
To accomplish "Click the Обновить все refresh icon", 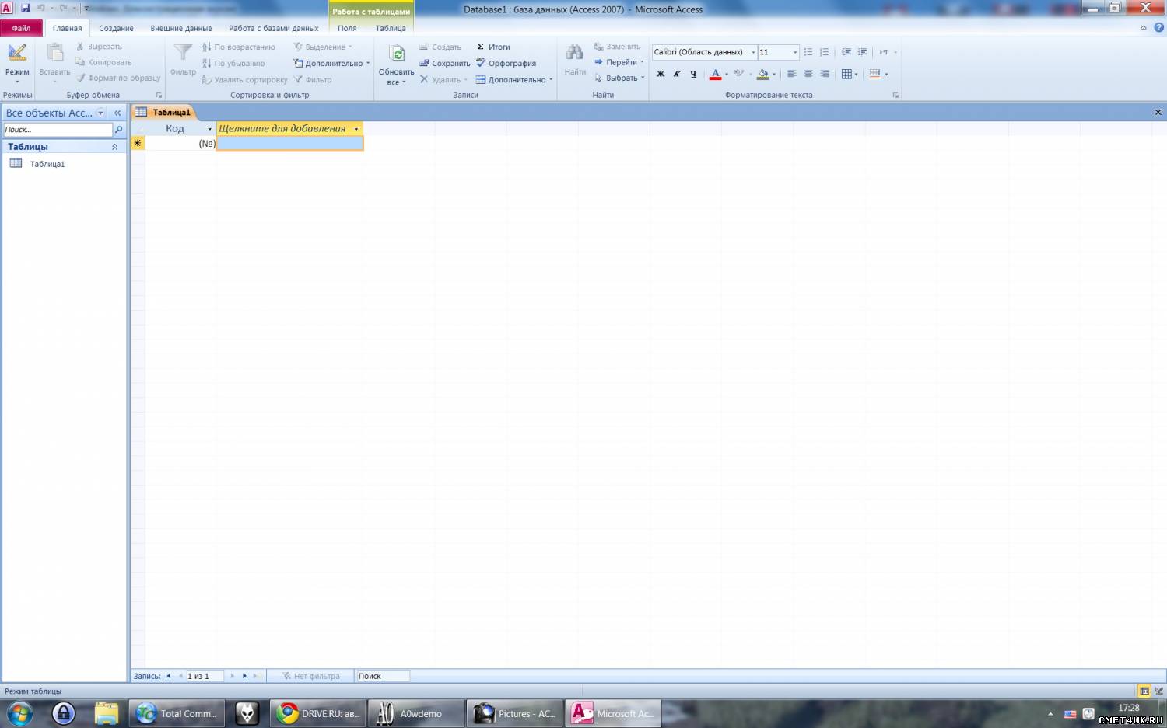I will pos(397,54).
